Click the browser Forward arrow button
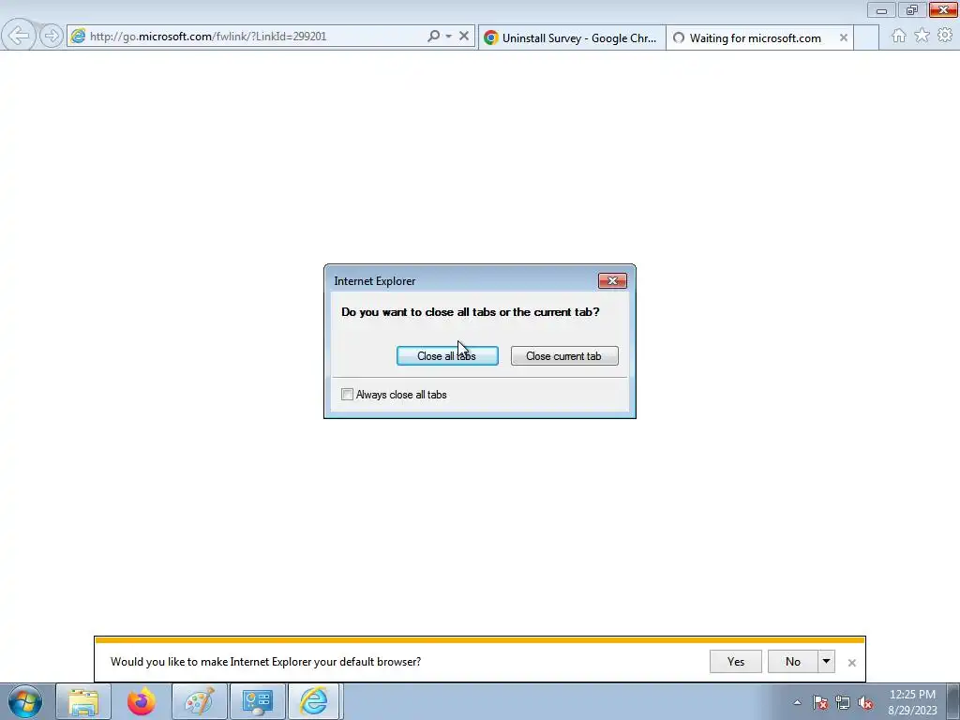Image resolution: width=960 pixels, height=720 pixels. click(x=52, y=36)
